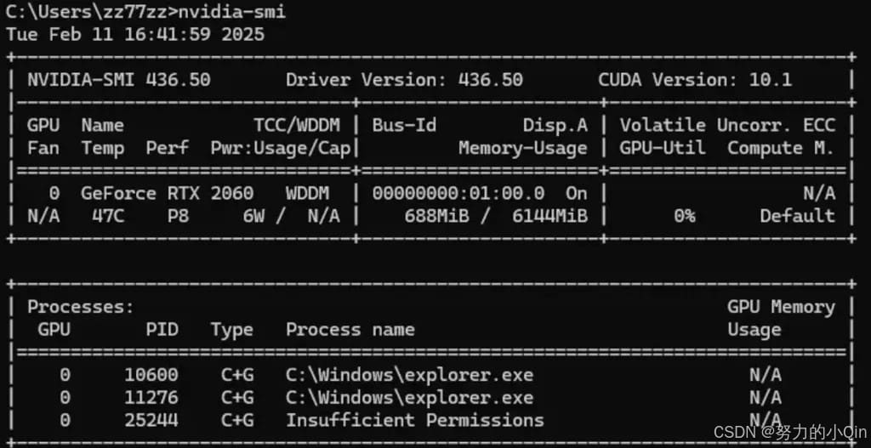Click the Insufficient Permissions process name

415,420
